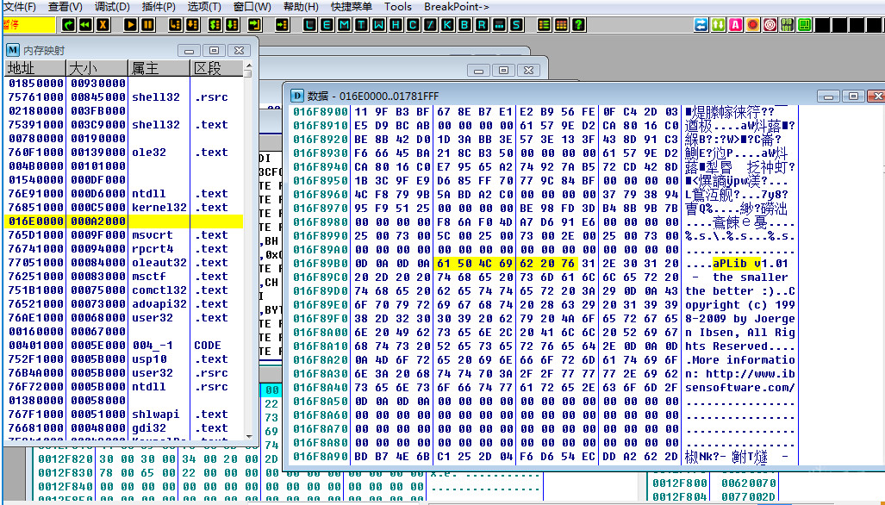Open Source window with S icon
Screen dimensions: 885x505
coord(516,25)
